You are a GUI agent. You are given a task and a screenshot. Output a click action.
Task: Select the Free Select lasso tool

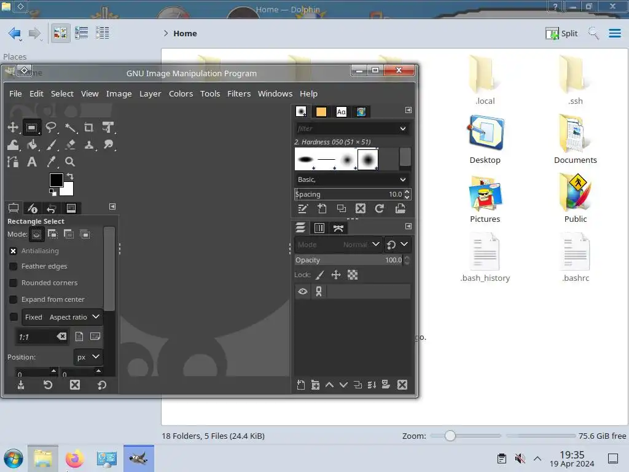tap(51, 128)
